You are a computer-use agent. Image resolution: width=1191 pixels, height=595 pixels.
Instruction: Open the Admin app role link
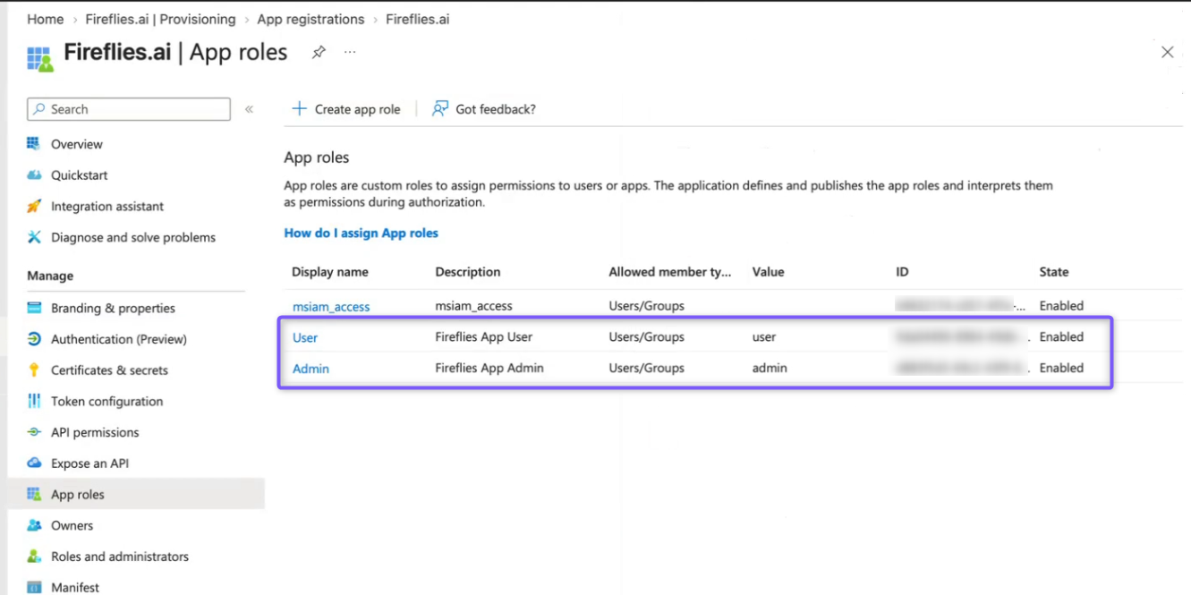tap(311, 368)
